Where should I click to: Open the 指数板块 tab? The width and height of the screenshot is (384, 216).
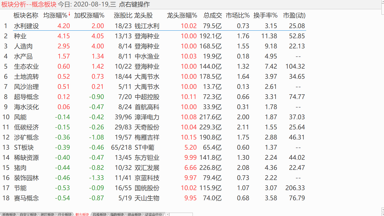(117, 214)
